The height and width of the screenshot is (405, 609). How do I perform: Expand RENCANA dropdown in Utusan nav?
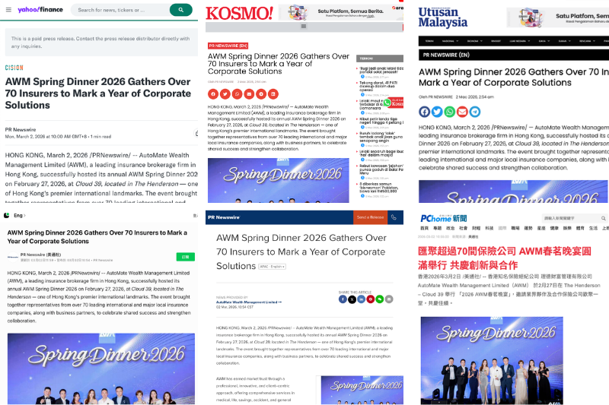point(587,41)
